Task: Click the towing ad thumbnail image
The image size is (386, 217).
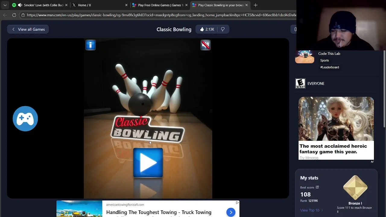Action: pos(79,209)
